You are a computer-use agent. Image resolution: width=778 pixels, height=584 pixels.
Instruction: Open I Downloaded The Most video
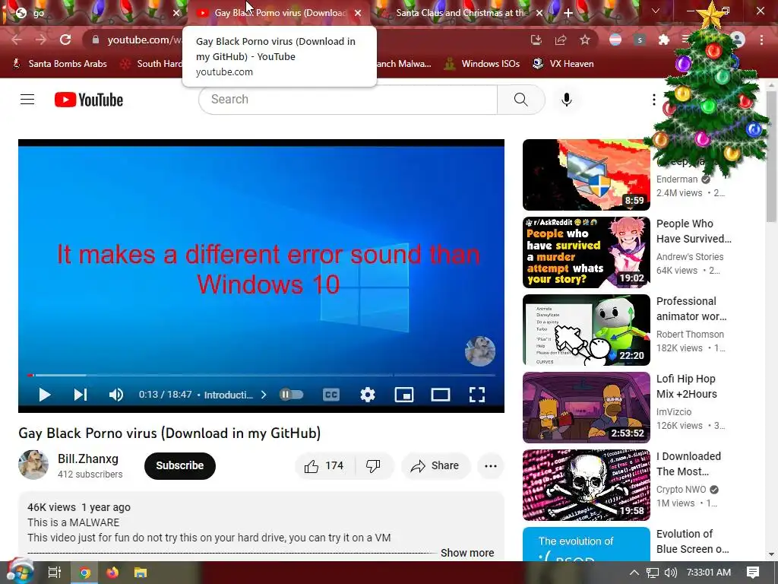[x=586, y=484]
